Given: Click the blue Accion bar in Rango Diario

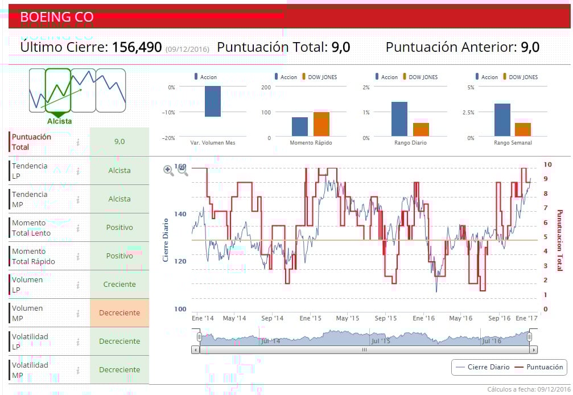Looking at the screenshot, I should pyautogui.click(x=399, y=119).
